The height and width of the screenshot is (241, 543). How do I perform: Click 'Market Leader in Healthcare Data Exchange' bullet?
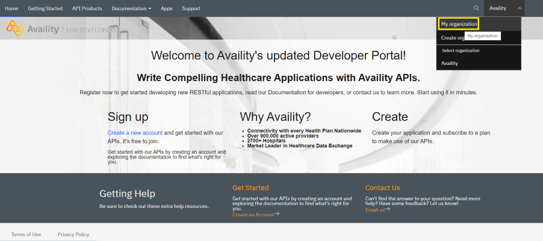pos(300,146)
